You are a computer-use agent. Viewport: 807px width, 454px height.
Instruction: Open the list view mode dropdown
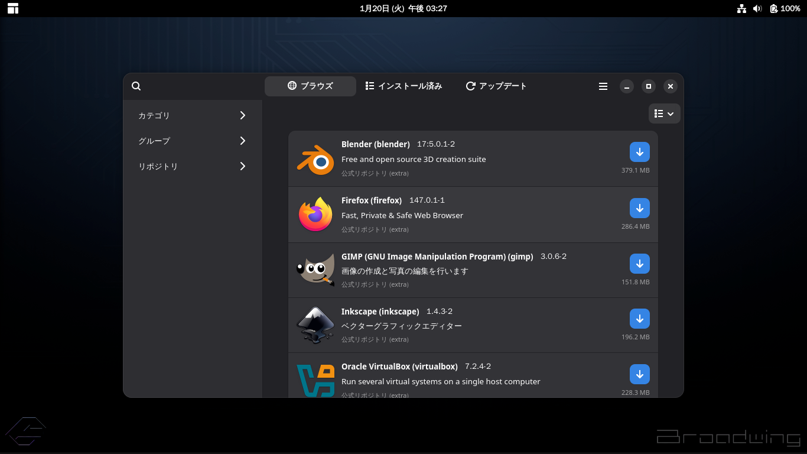point(665,113)
